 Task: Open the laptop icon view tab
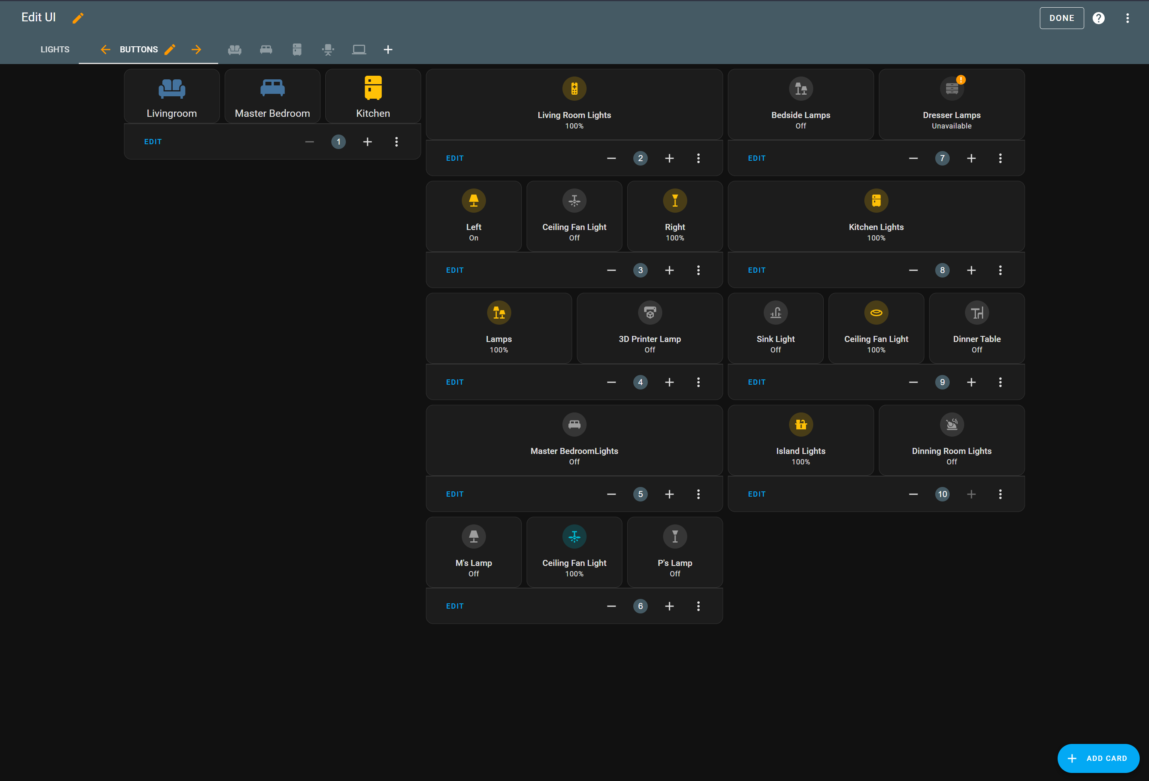(x=359, y=50)
